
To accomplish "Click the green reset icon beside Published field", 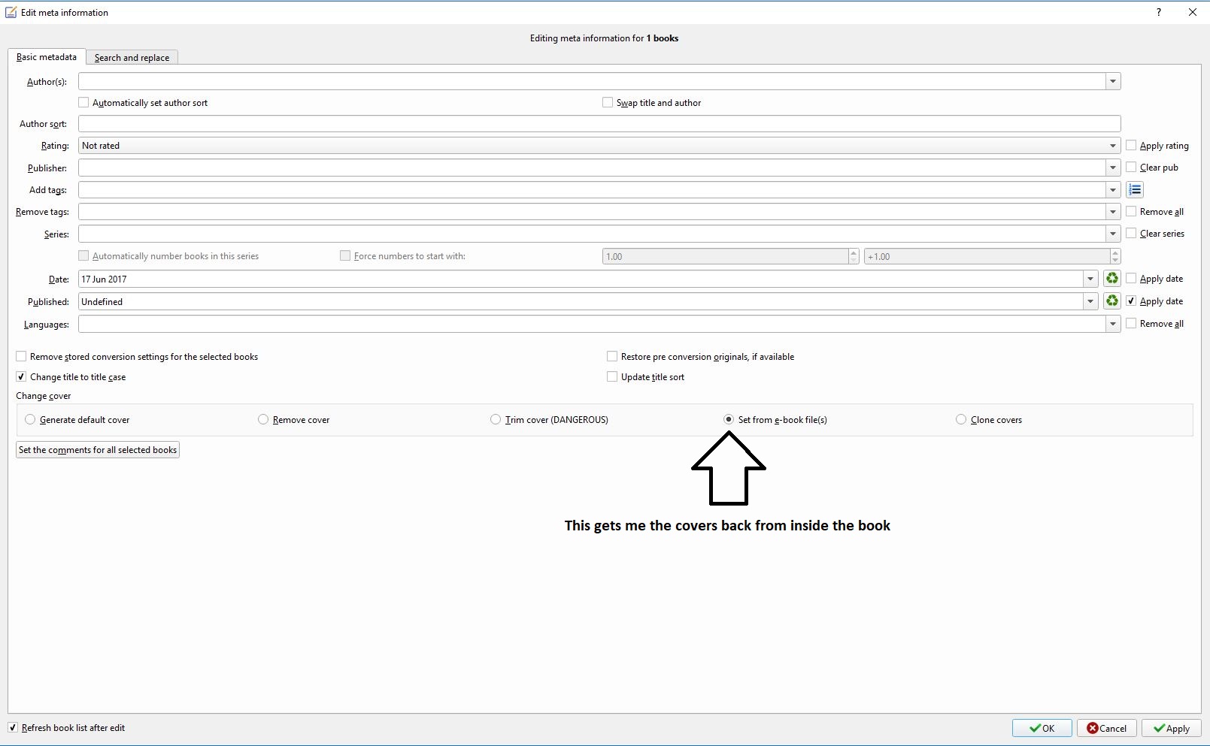I will pos(1112,301).
